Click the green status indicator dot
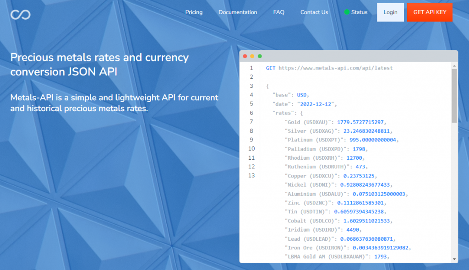The image size is (469, 270). click(347, 12)
